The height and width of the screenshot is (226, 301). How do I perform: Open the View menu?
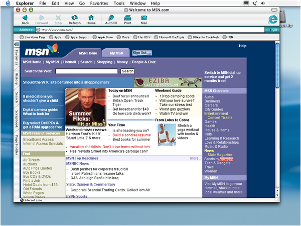(69, 4)
